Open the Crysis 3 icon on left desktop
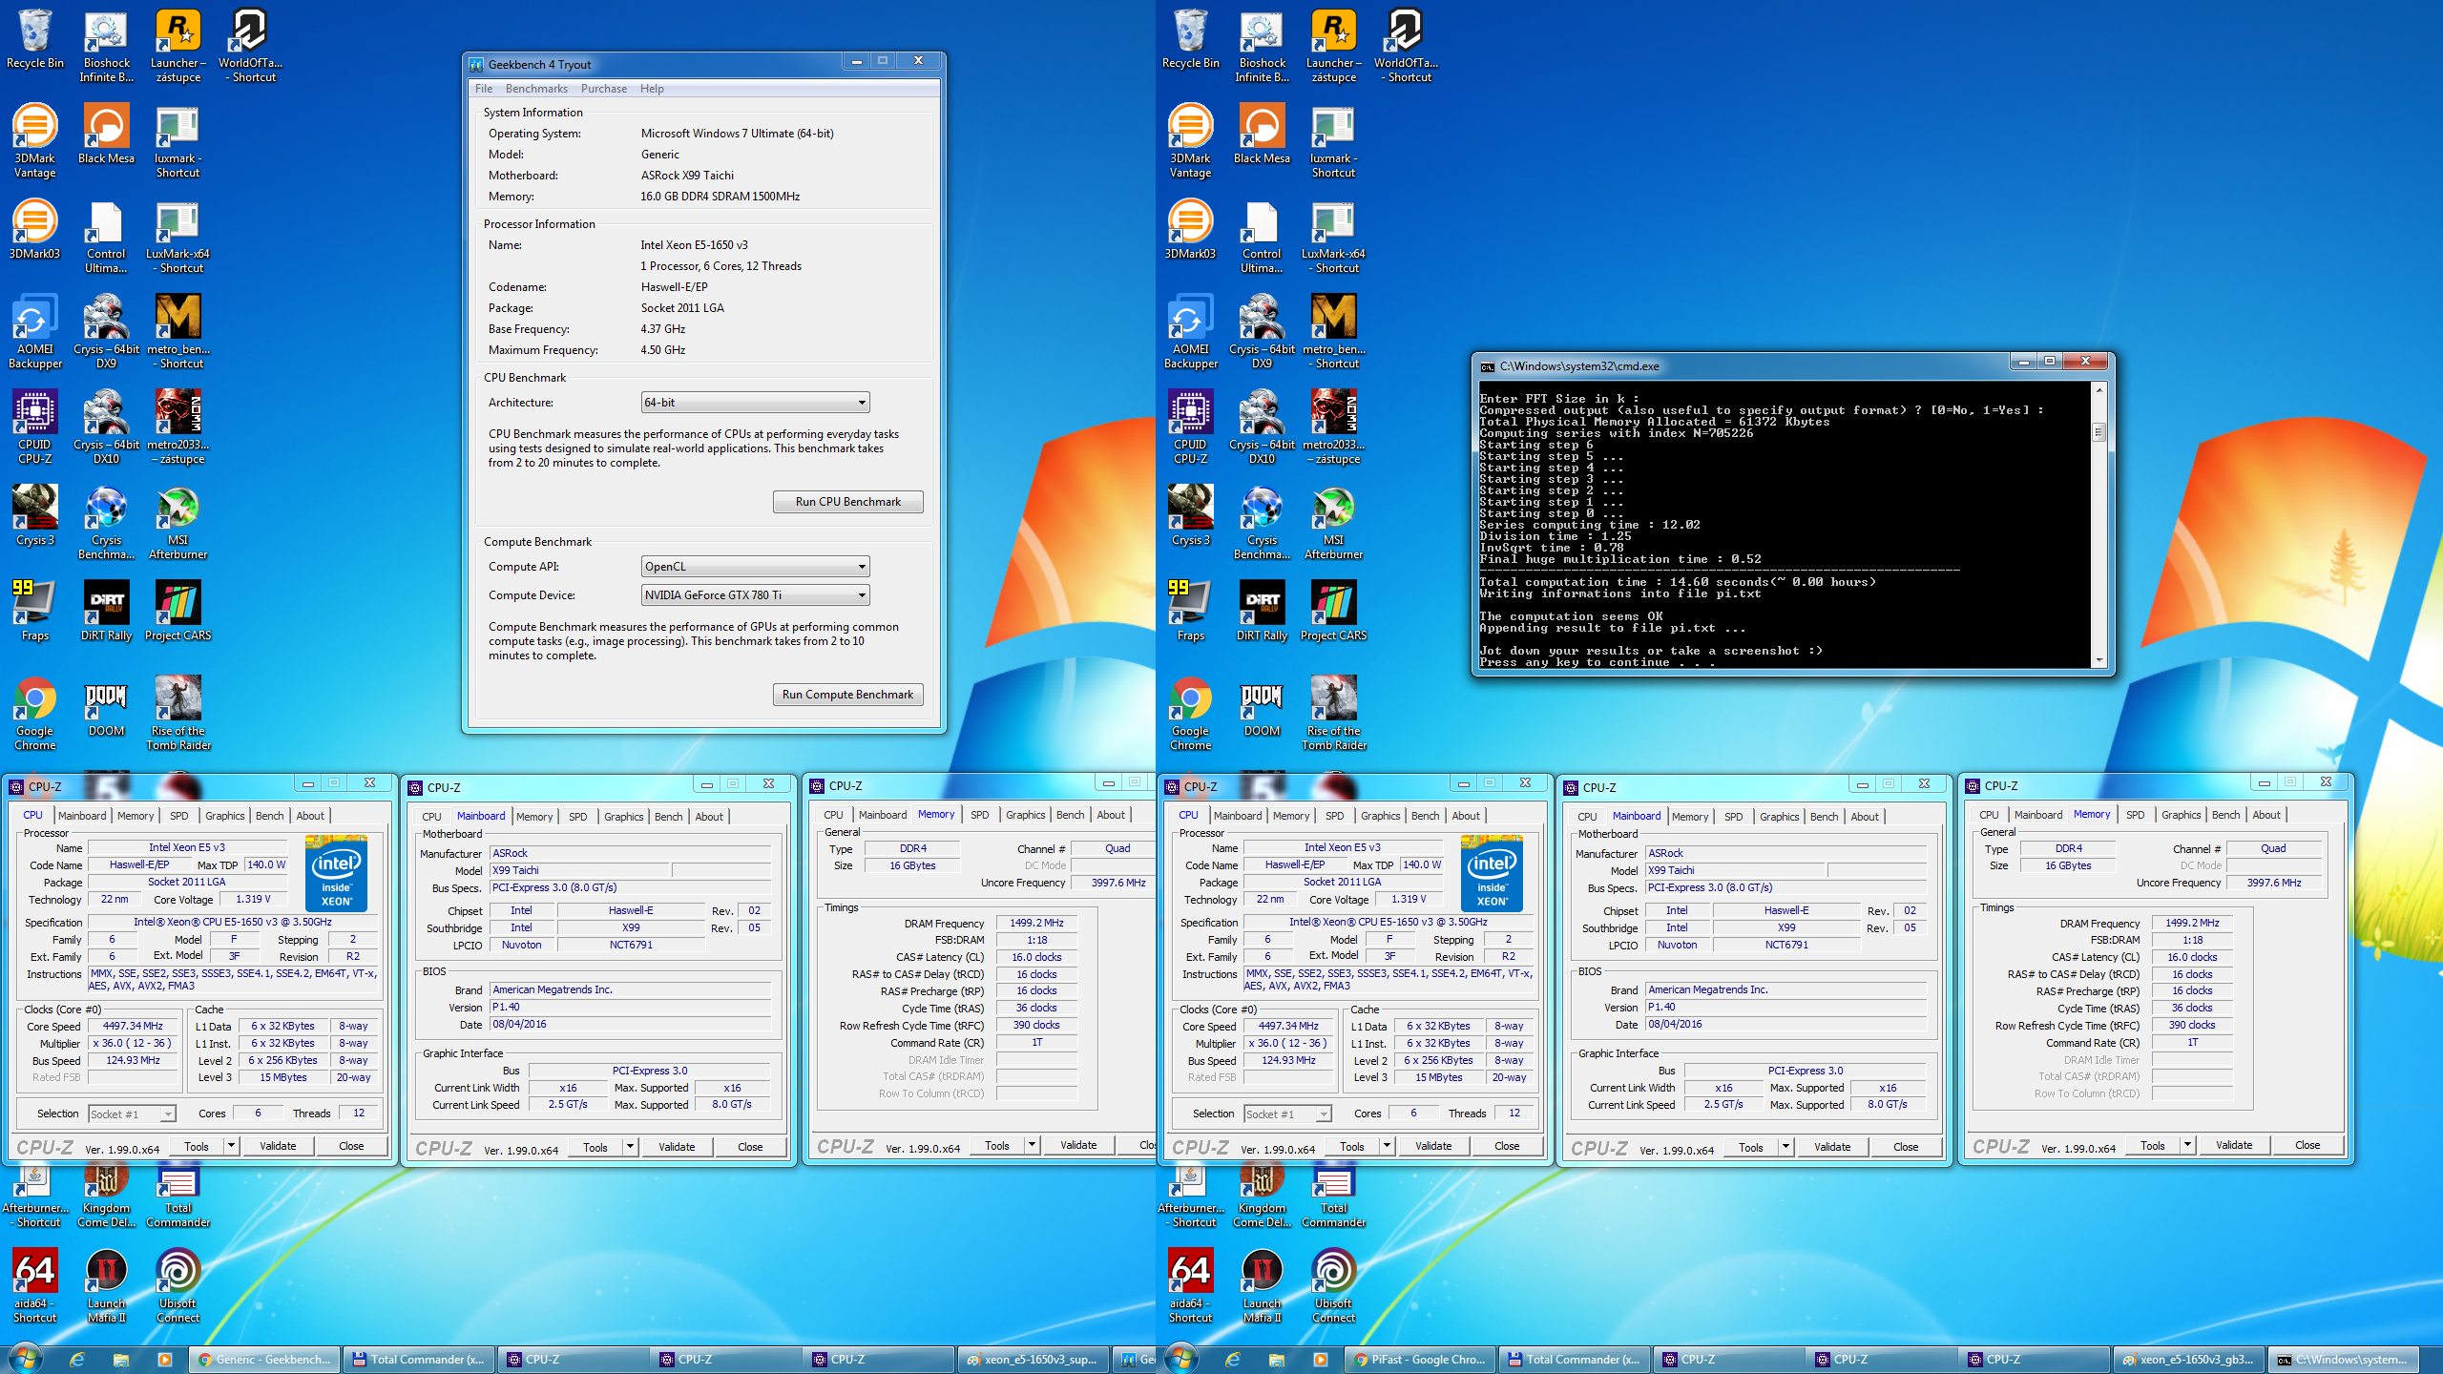2443x1374 pixels. tap(34, 516)
